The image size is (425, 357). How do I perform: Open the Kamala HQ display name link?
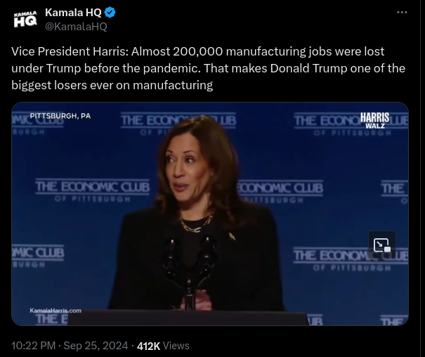73,13
